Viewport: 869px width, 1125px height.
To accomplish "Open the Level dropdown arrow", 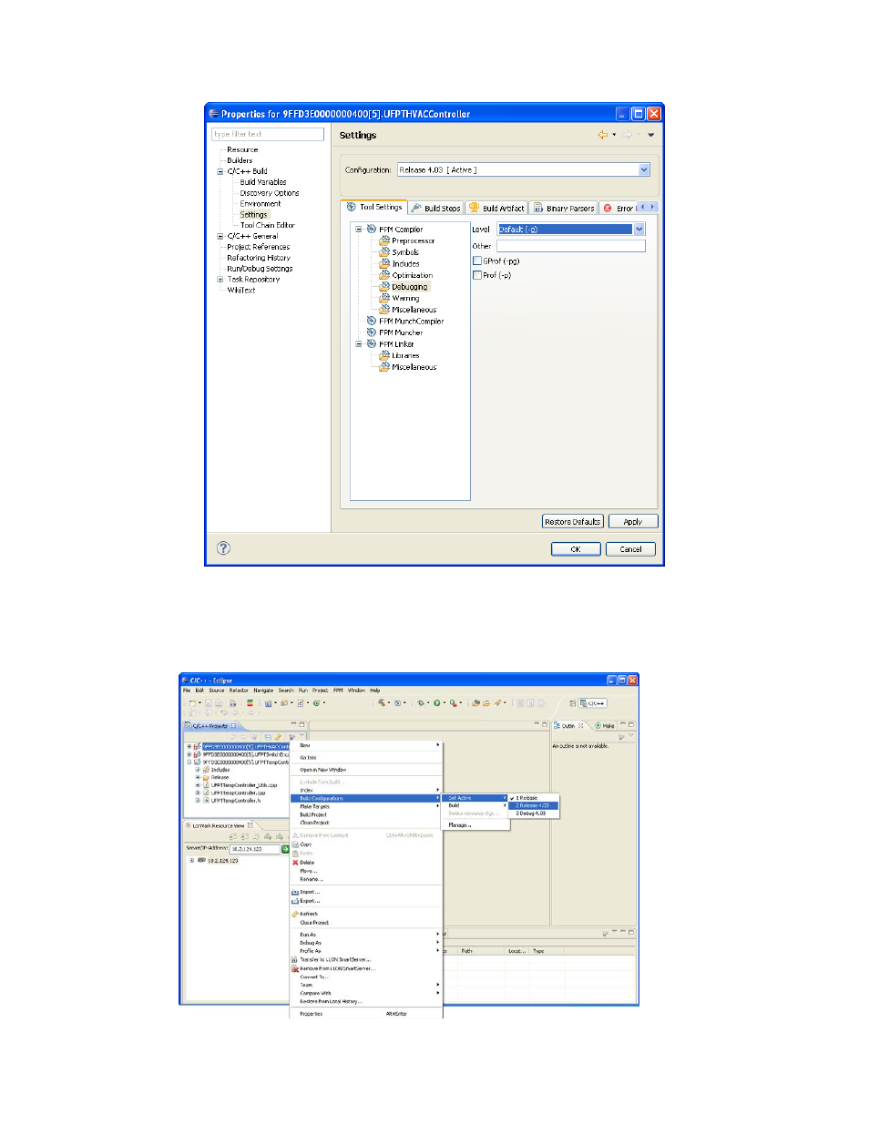I will 639,230.
